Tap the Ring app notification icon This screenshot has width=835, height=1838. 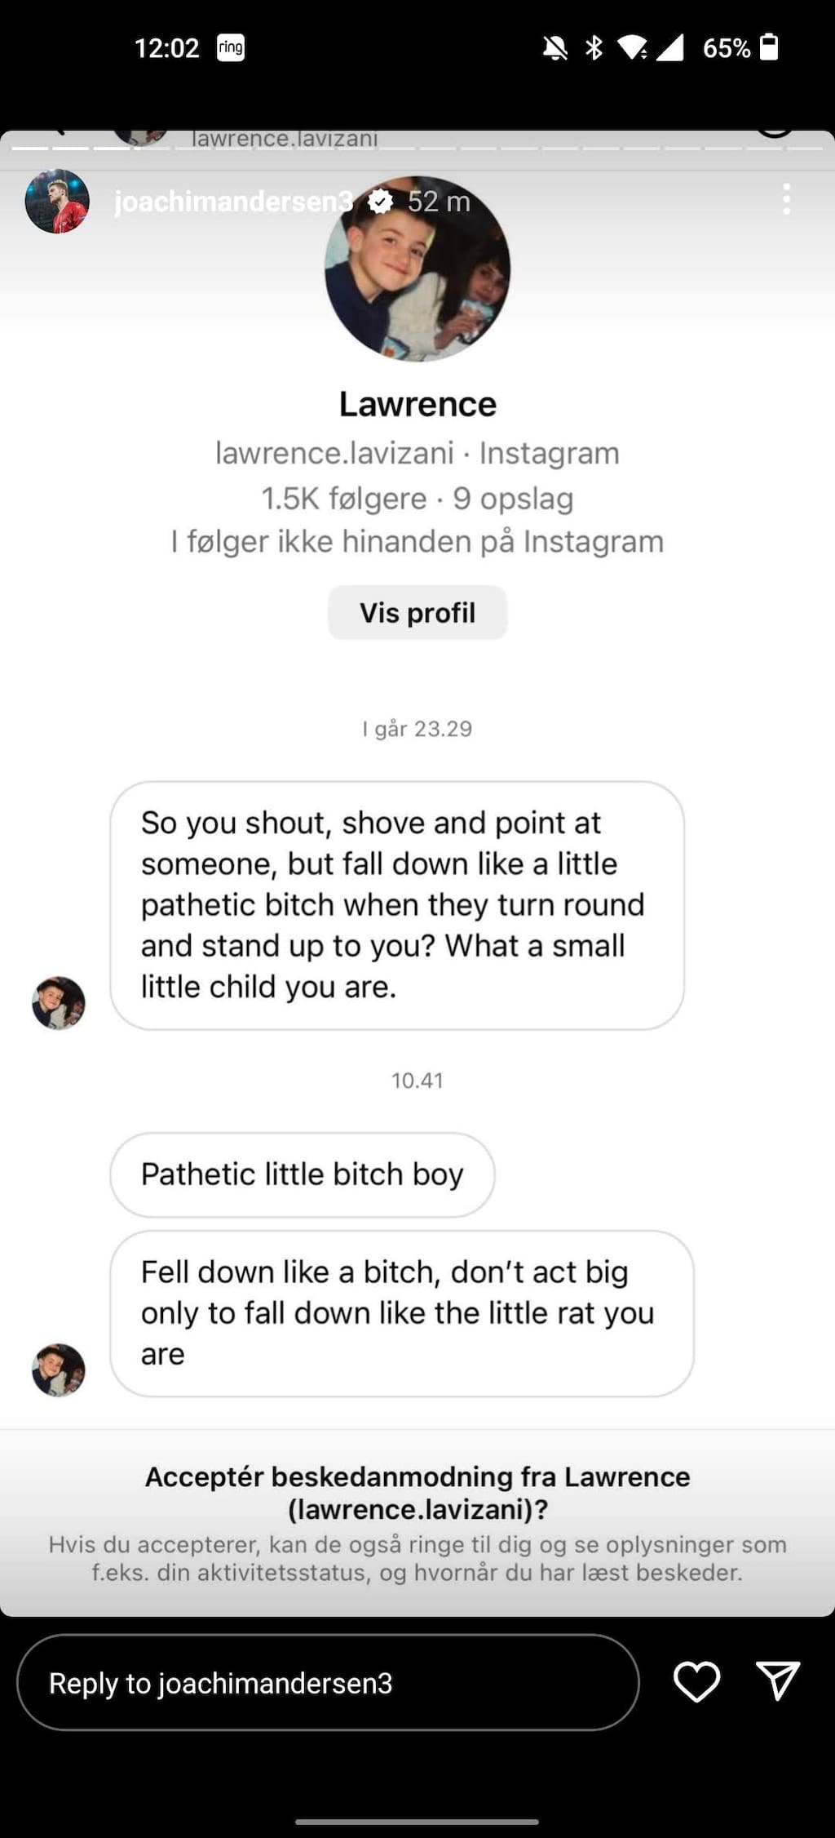pos(230,48)
